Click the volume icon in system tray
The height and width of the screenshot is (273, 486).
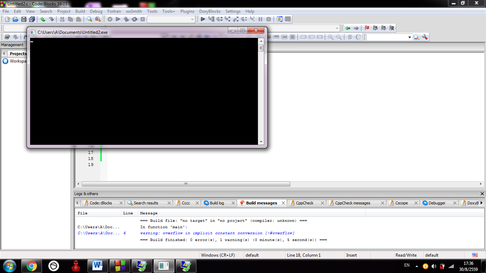click(x=434, y=266)
